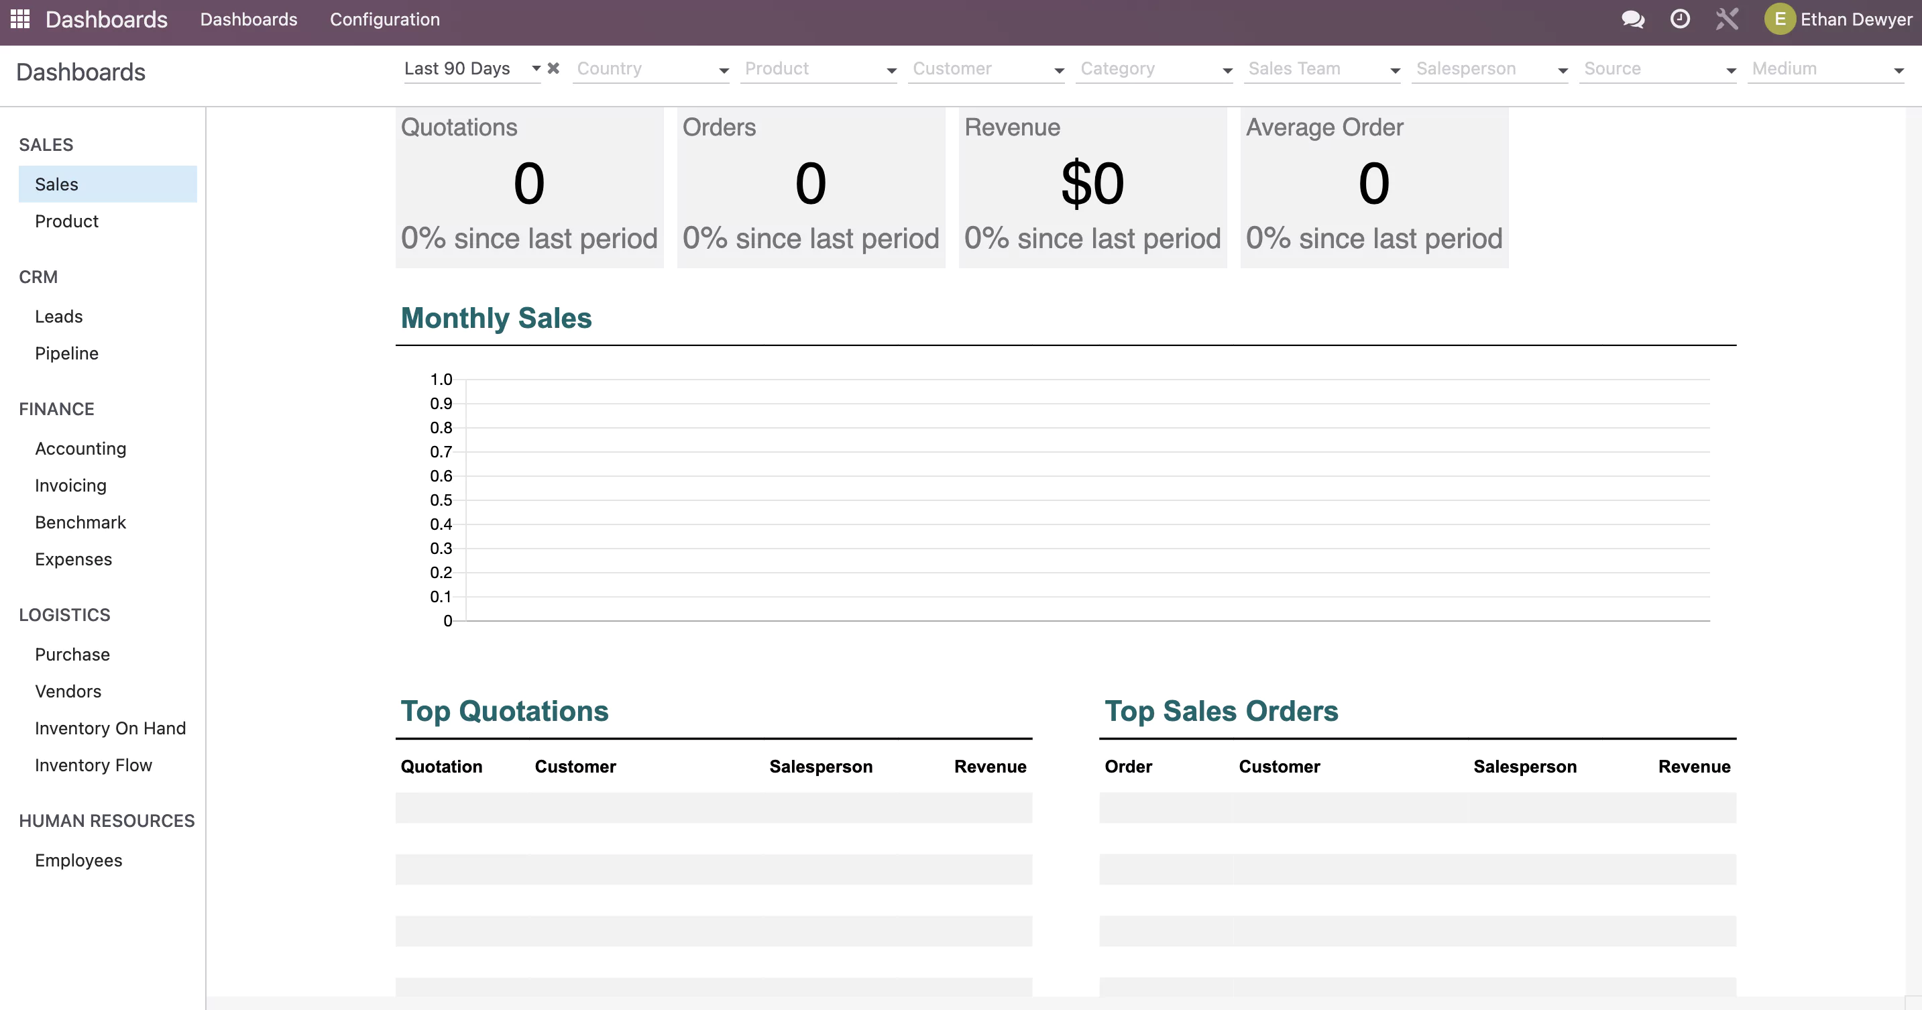Viewport: 1922px width, 1010px height.
Task: Open the conversations chat icon
Action: tap(1632, 19)
